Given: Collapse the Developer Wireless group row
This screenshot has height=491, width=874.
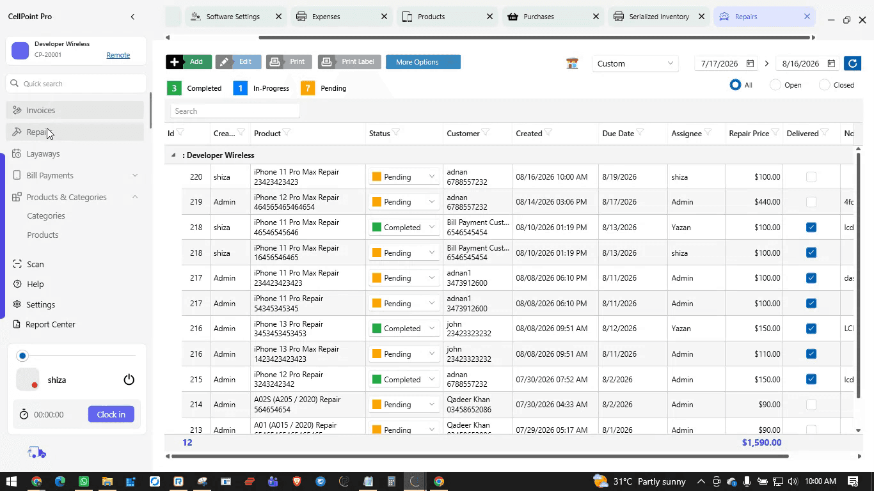Looking at the screenshot, I should [x=173, y=155].
